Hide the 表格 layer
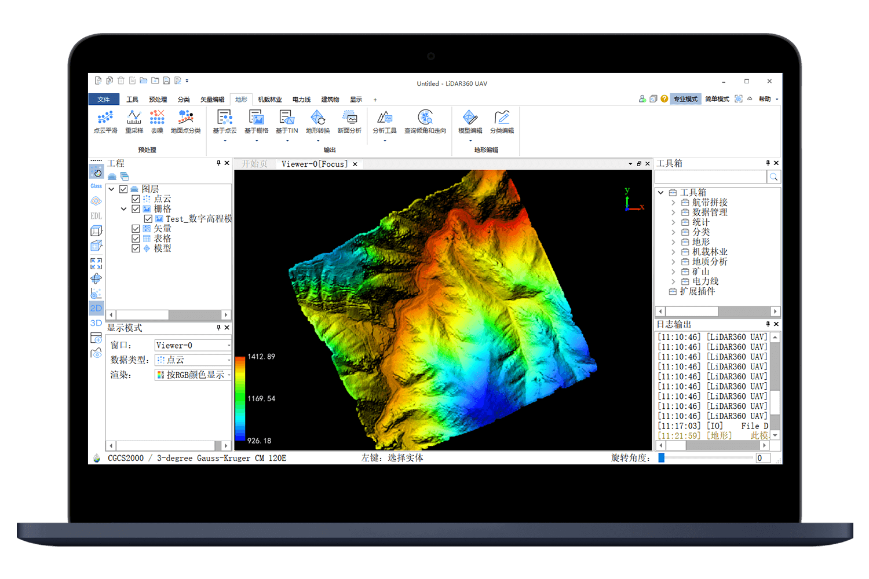869x579 pixels. [x=136, y=238]
